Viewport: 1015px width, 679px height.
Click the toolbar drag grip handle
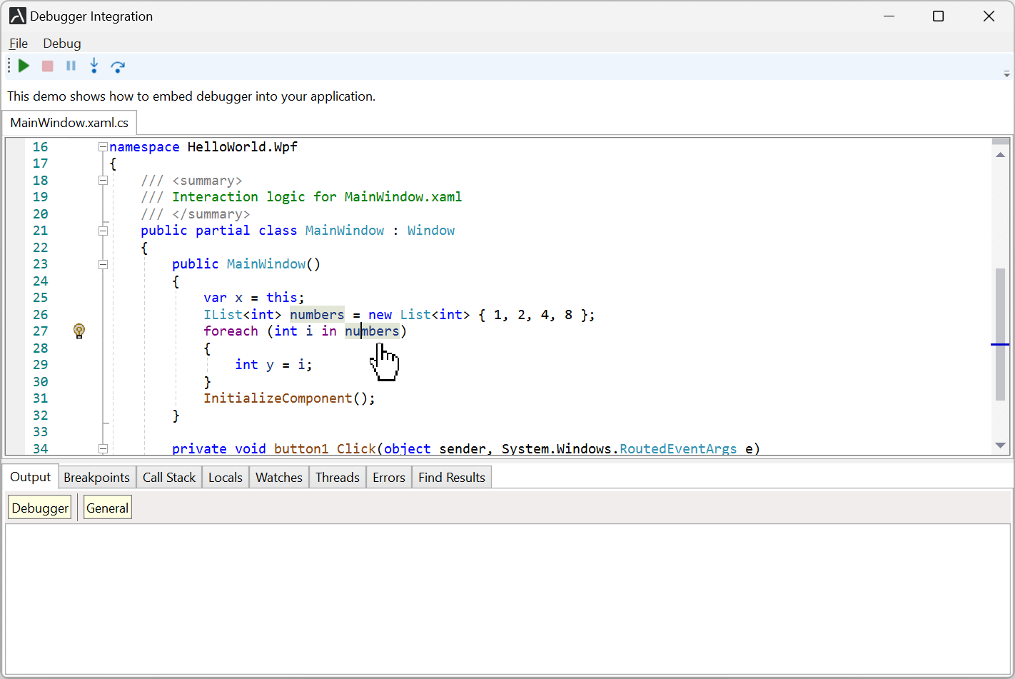[9, 66]
